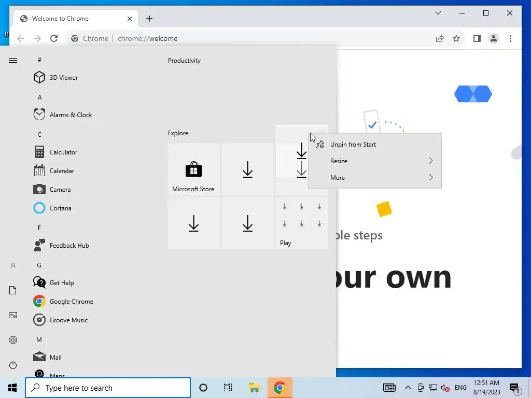
Task: Open Pictures from Start sidebar
Action: pyautogui.click(x=13, y=315)
